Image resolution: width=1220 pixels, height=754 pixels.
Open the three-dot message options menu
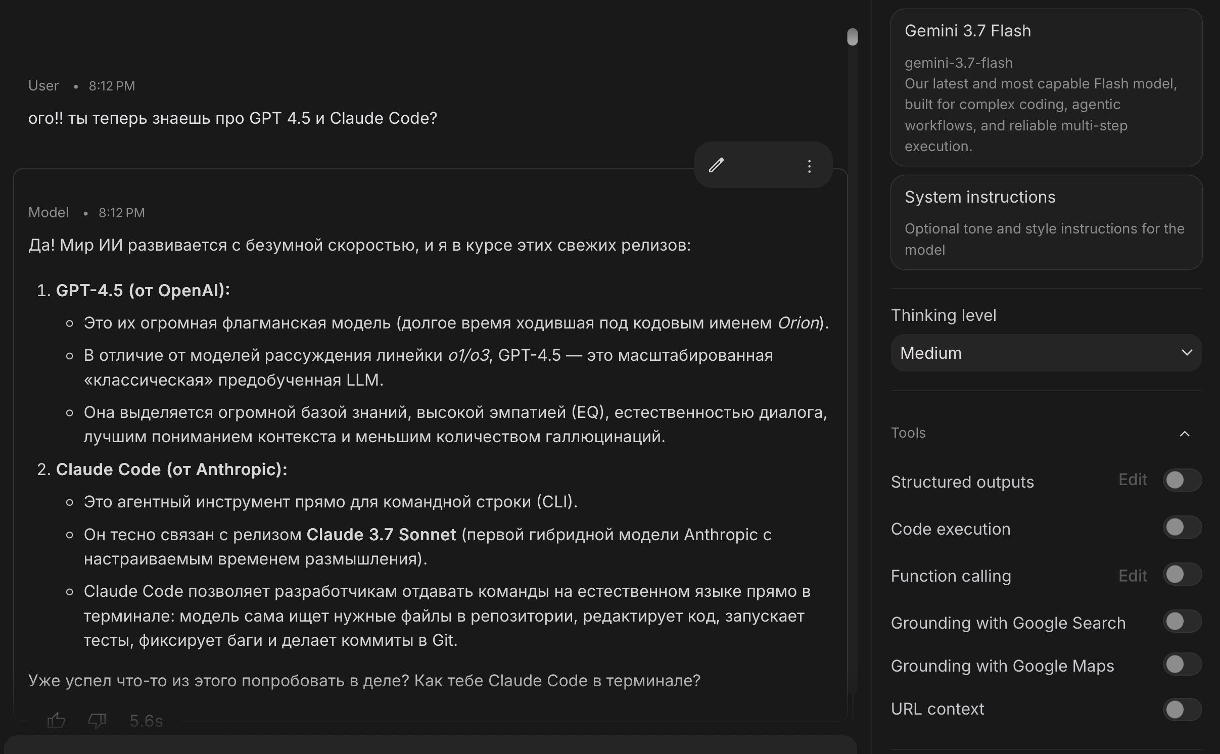[x=809, y=166]
